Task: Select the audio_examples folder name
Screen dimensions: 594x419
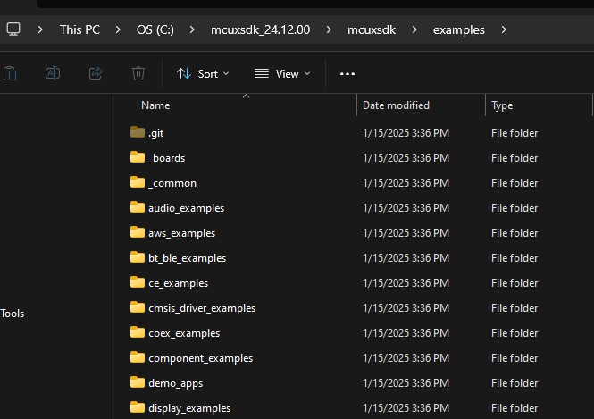Action: pyautogui.click(x=187, y=208)
